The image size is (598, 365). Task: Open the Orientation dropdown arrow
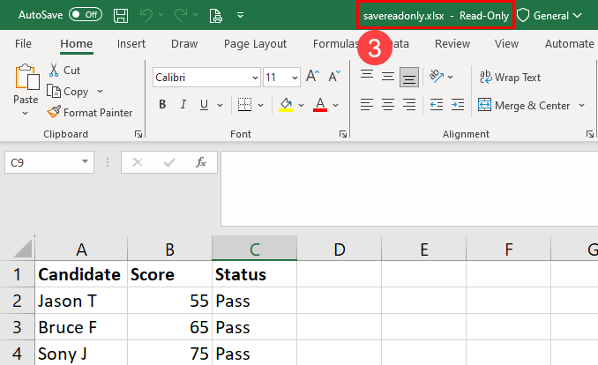pos(451,77)
